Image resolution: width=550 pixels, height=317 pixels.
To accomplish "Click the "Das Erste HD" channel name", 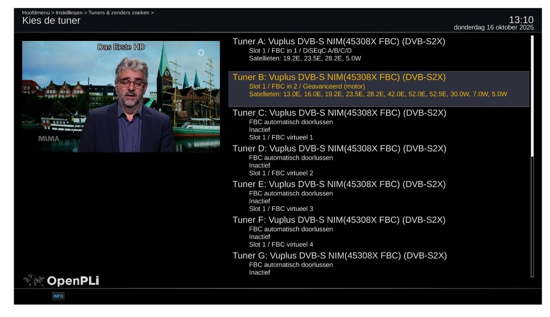I will (121, 47).
